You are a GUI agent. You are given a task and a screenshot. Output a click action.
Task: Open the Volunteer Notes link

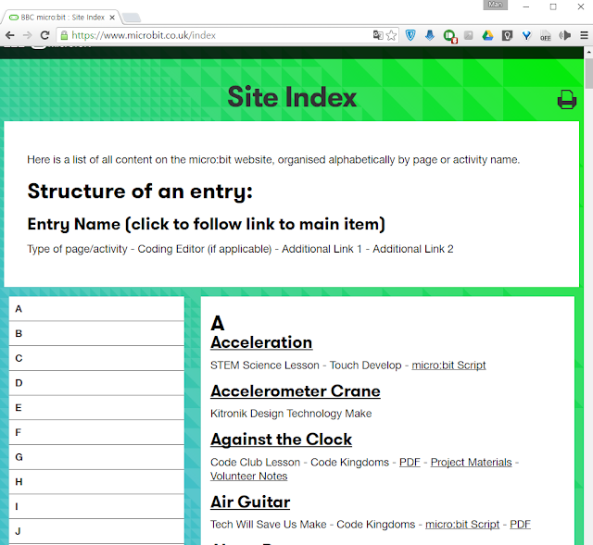[249, 477]
